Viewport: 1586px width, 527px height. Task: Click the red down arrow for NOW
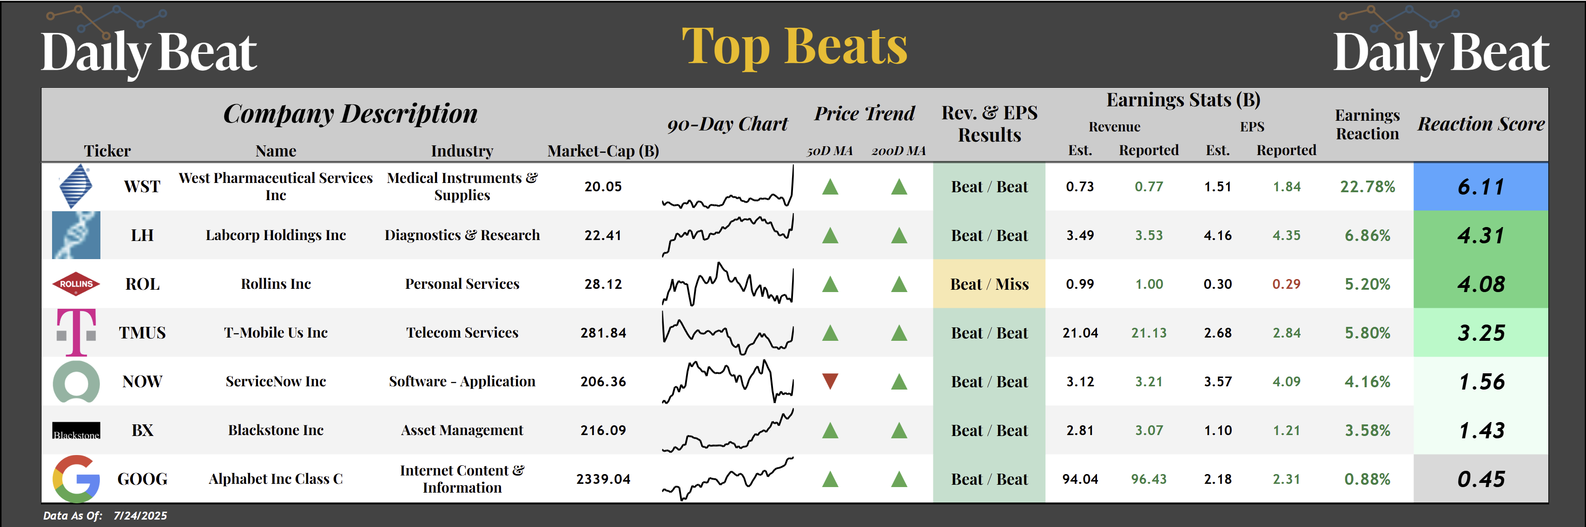pyautogui.click(x=830, y=381)
